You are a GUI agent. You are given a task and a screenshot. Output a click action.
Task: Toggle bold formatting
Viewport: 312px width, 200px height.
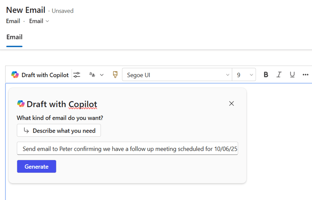tap(266, 75)
